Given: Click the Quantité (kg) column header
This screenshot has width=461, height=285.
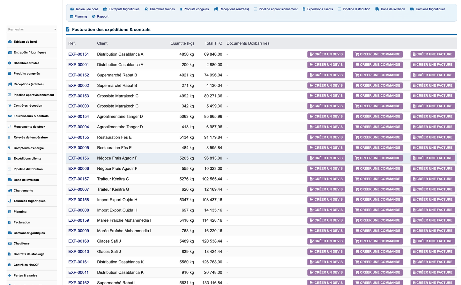Looking at the screenshot, I should [182, 43].
